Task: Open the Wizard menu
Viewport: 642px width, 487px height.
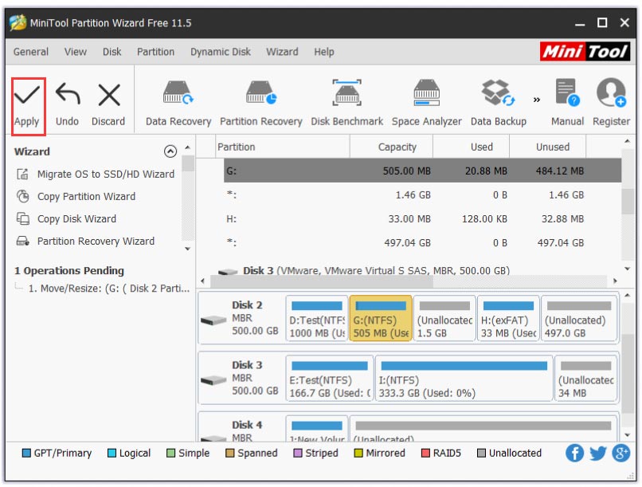Action: tap(282, 52)
